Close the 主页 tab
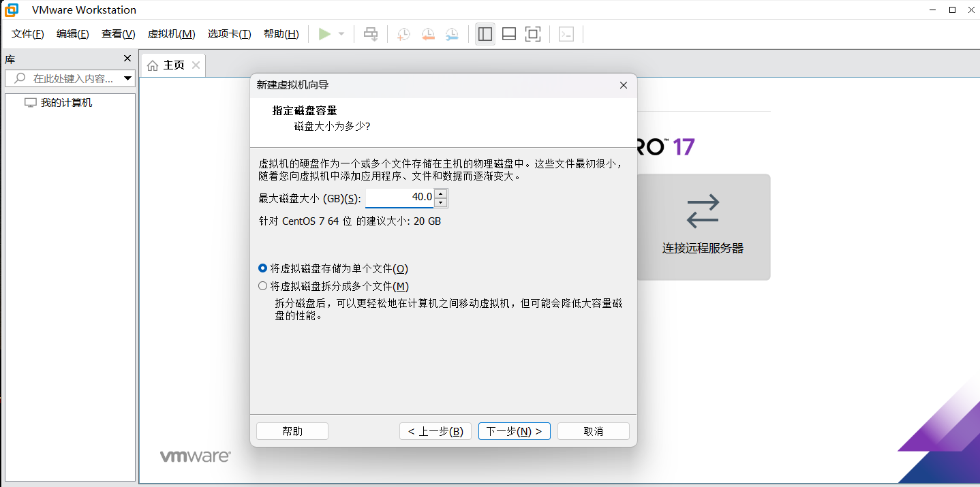Viewport: 980px width, 487px height. [196, 65]
